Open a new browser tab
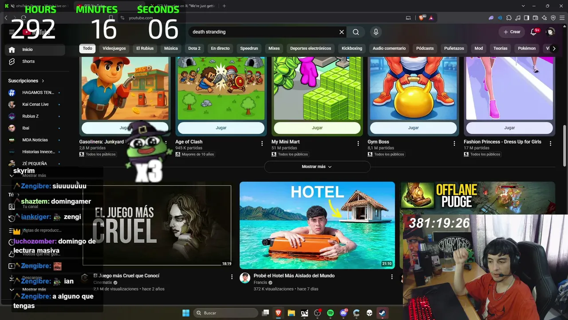Image resolution: width=568 pixels, height=320 pixels. (224, 6)
